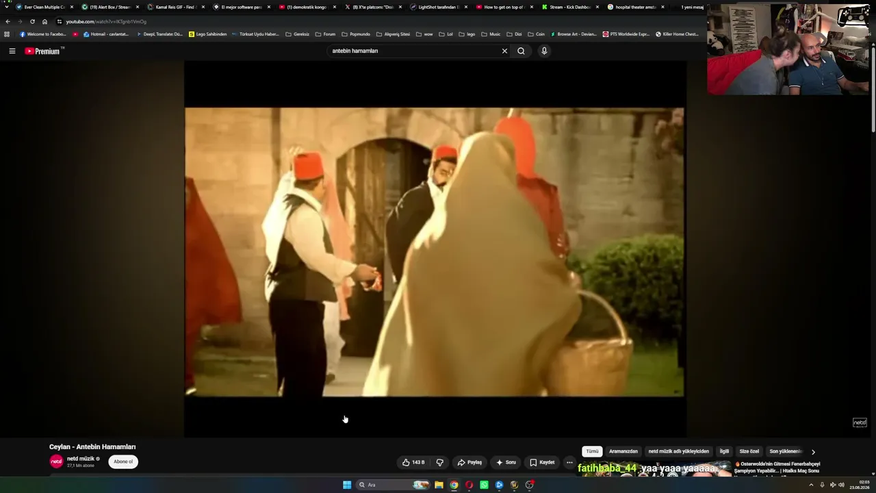Like the video with 143 B likes
Image resolution: width=876 pixels, height=493 pixels.
click(x=413, y=462)
